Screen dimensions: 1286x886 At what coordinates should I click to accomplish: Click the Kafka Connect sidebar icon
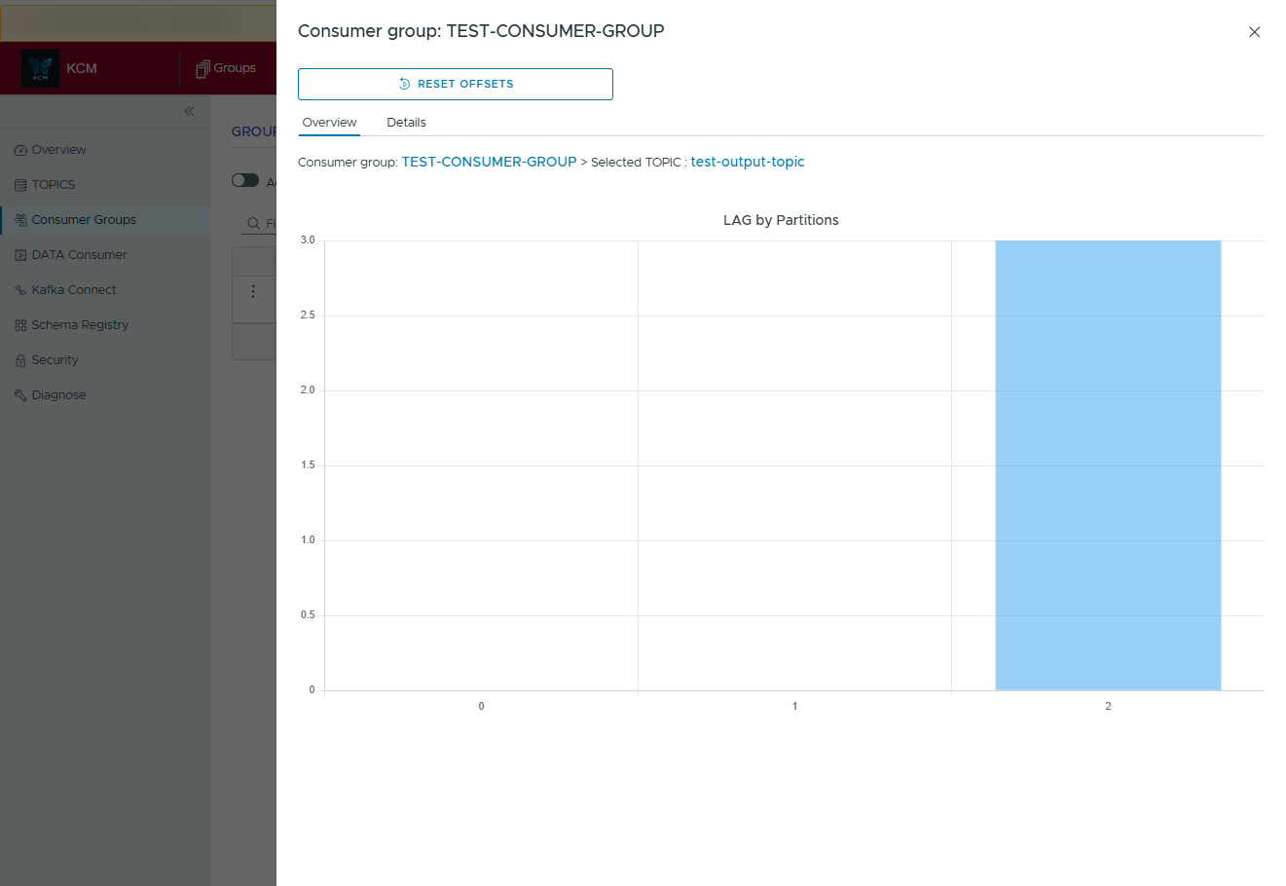(20, 290)
